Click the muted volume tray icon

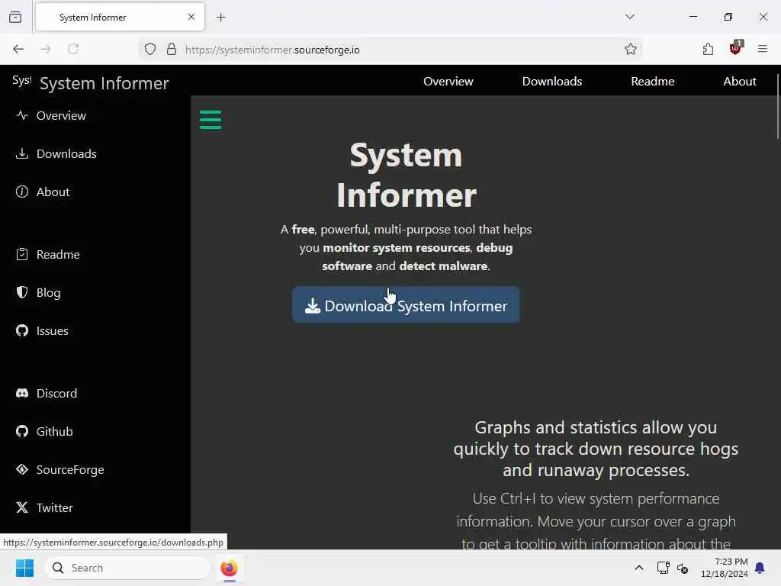tap(683, 568)
